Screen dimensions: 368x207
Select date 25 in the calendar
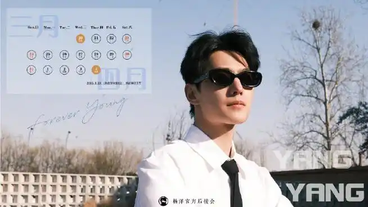point(48,55)
